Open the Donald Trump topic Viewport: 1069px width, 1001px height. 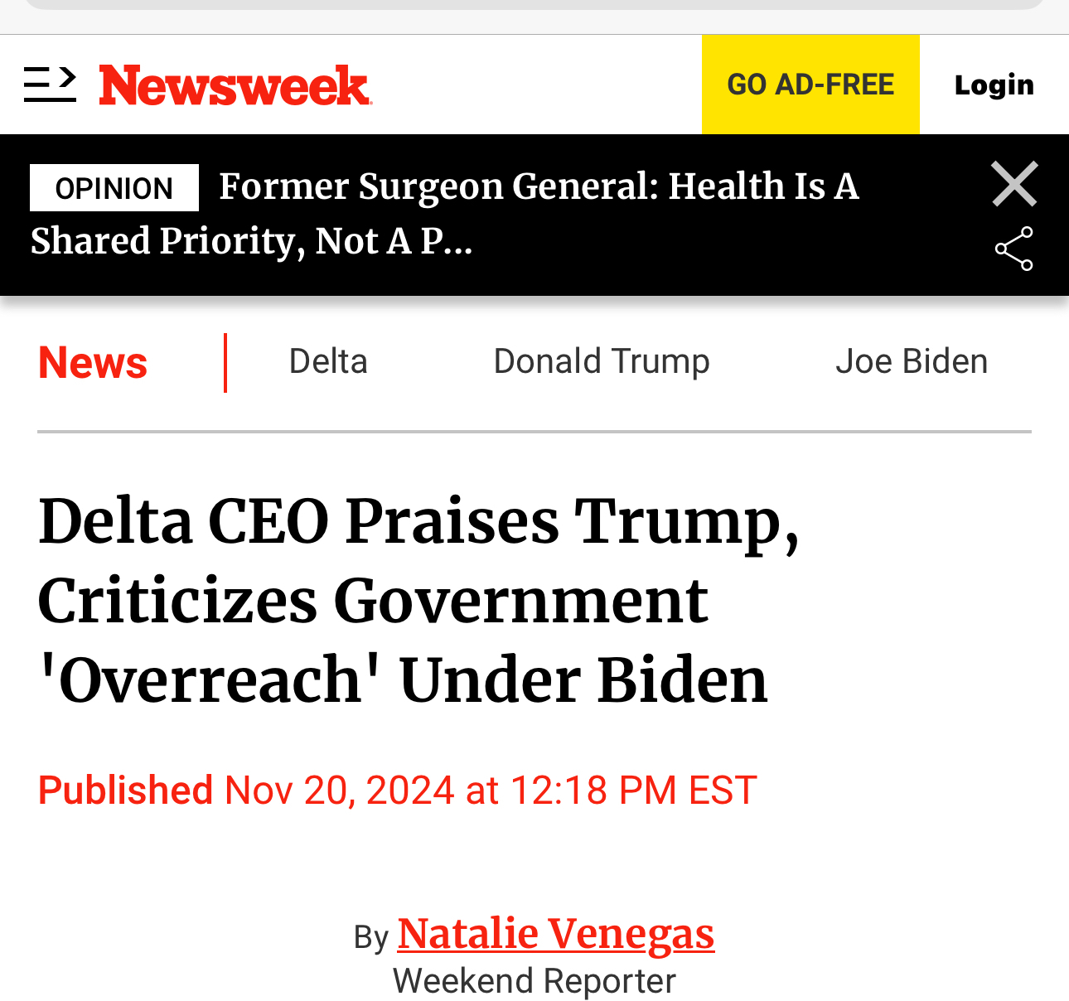602,362
